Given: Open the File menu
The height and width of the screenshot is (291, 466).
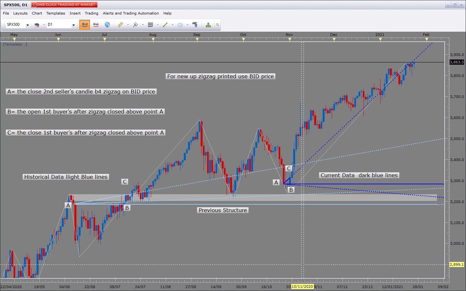Looking at the screenshot, I should (6, 13).
